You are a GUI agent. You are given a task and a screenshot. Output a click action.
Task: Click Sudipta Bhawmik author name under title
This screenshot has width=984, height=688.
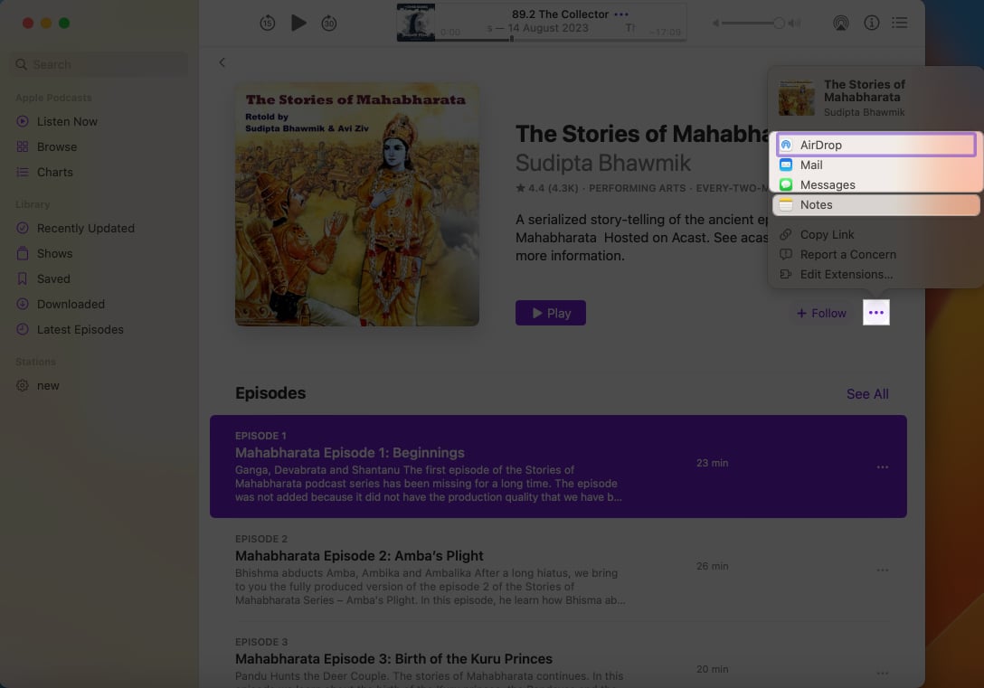tap(602, 163)
